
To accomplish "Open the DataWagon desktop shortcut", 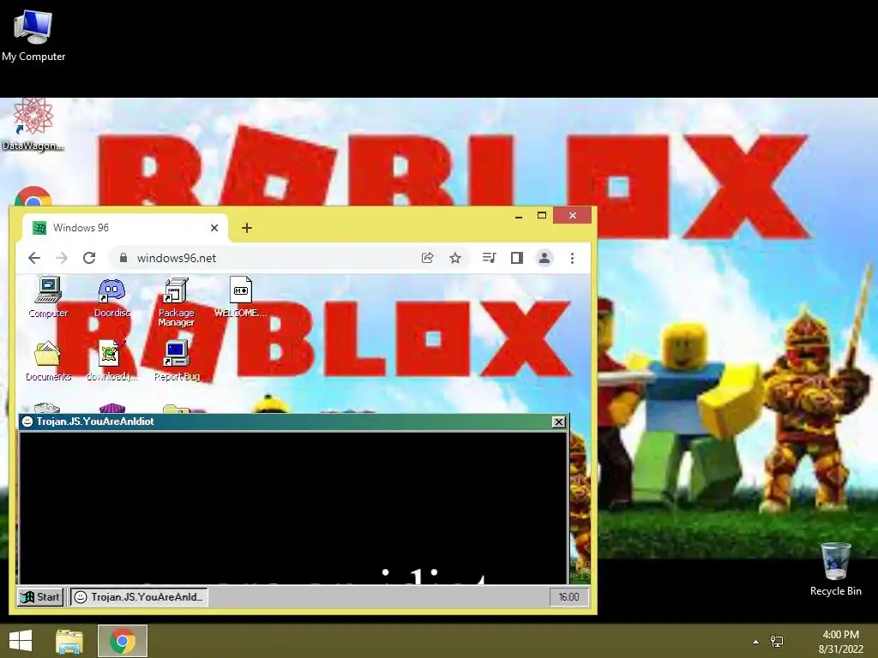I will tap(33, 124).
